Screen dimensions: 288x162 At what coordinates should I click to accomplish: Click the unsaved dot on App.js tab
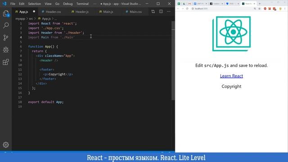(x=34, y=11)
